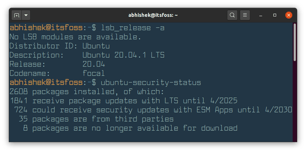
Task: Click the ESM Apps until 4/2030 line
Action: [151, 110]
